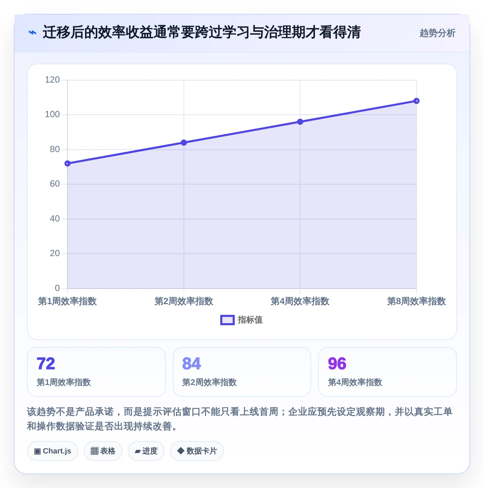484x488 pixels.
Task: Click y-axis tick label 40
Action: pos(55,219)
